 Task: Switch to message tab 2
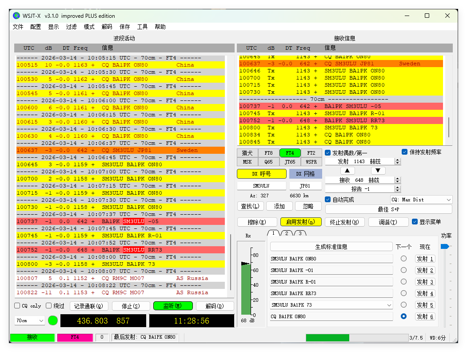[x=287, y=233]
